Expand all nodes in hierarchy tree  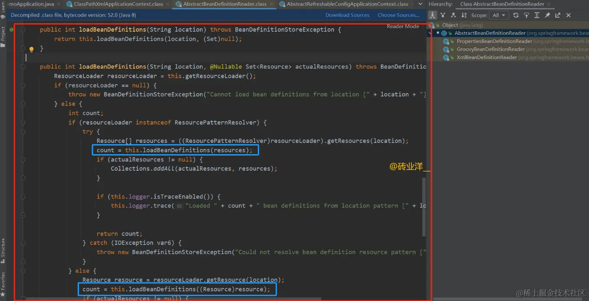pos(537,15)
